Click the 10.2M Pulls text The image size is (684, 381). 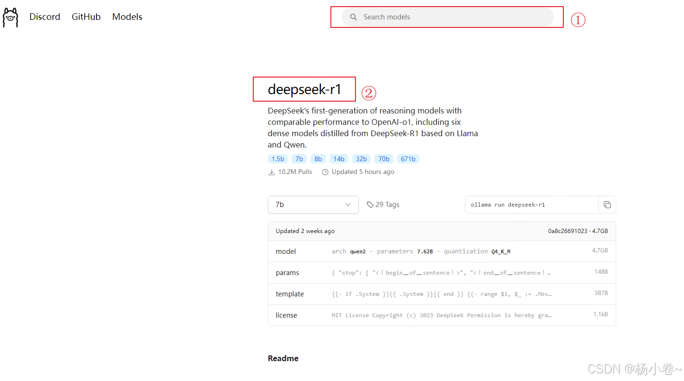[x=295, y=172]
